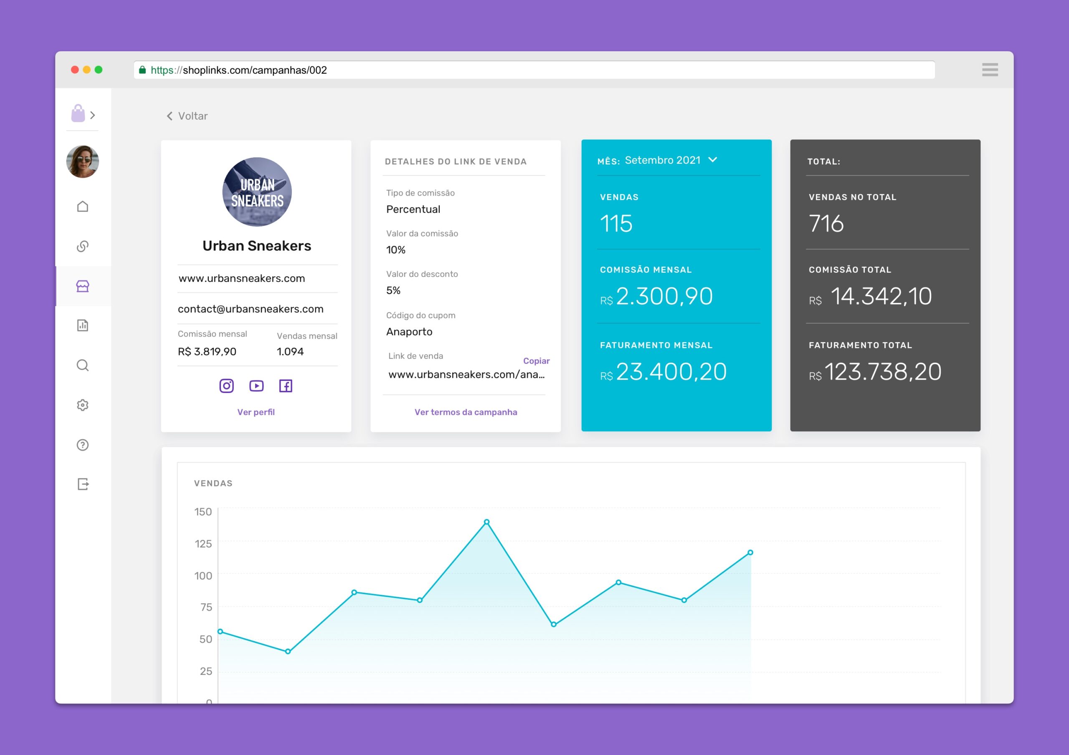Open the browser hamburger menu
Image resolution: width=1069 pixels, height=755 pixels.
pos(990,70)
